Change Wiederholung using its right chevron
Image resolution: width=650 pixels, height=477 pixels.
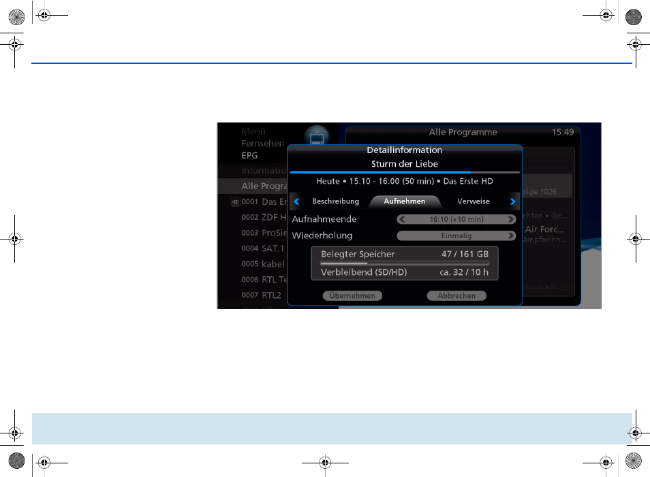pos(511,235)
